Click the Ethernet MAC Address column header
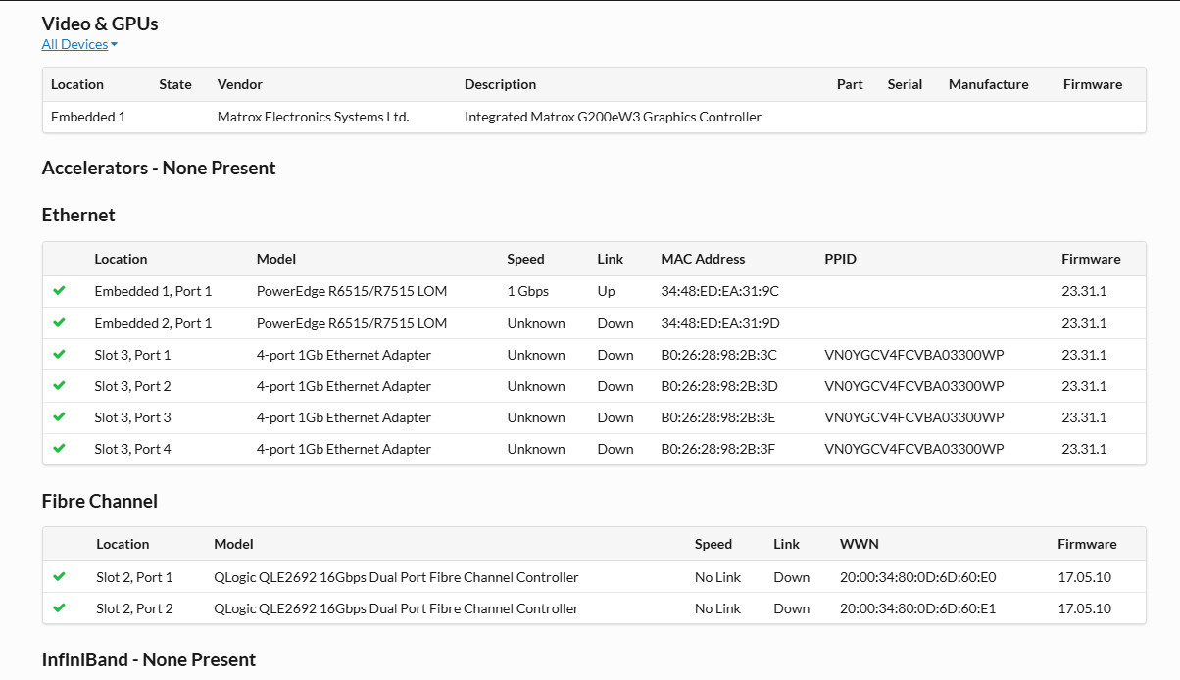 tap(703, 259)
